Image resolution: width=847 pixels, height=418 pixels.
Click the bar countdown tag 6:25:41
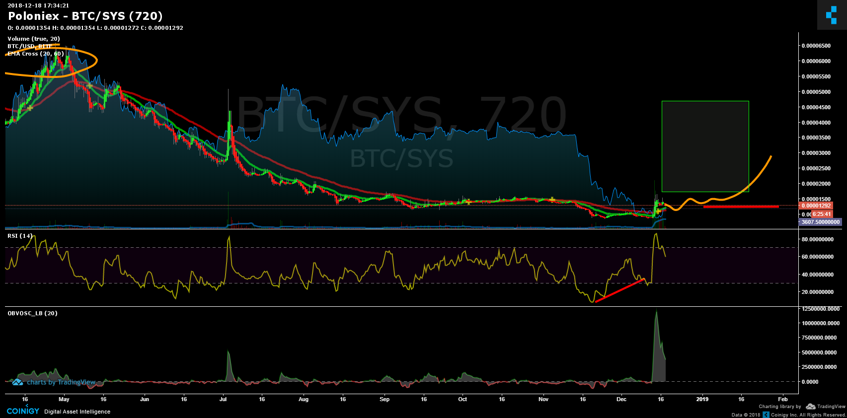tap(821, 214)
